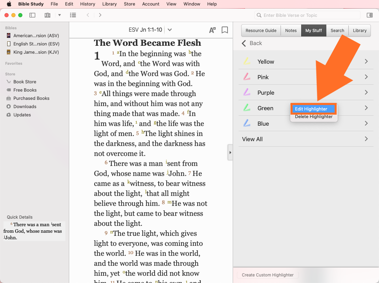Screen dimensions: 379x283
Task: Collapse the side panel with arrow handle
Action: tap(230, 153)
